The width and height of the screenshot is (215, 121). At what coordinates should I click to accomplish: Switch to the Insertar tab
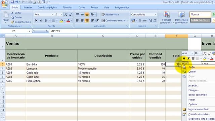point(28,7)
